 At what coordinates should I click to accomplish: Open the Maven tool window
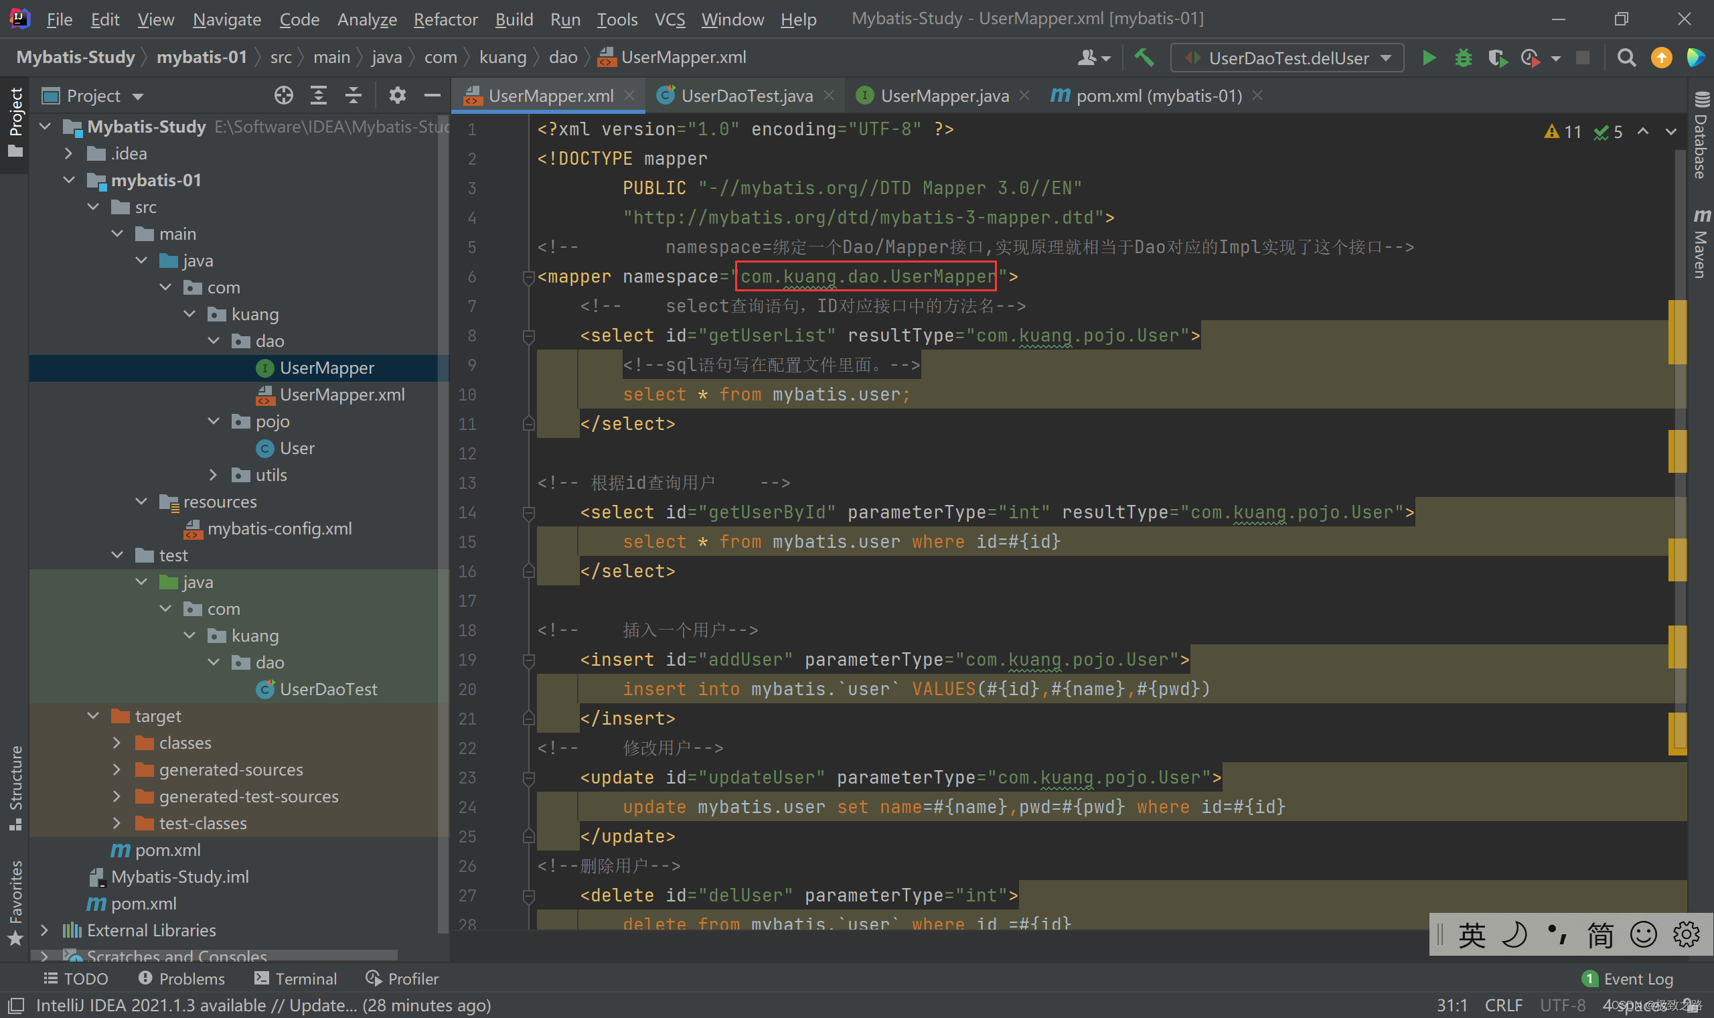click(x=1701, y=244)
